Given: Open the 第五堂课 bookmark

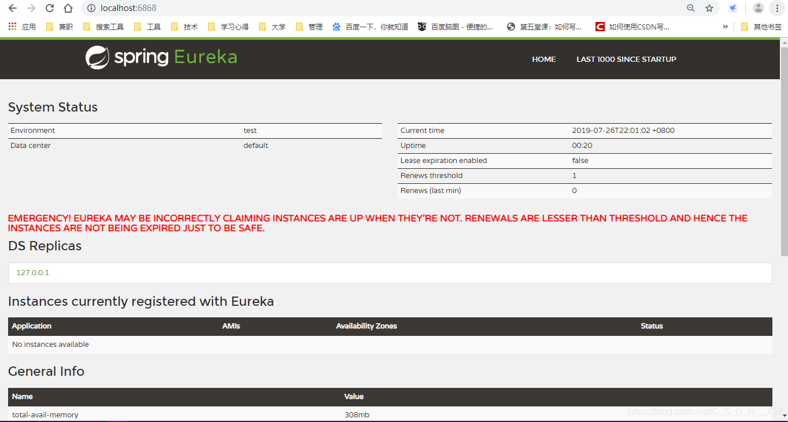Looking at the screenshot, I should pos(544,27).
